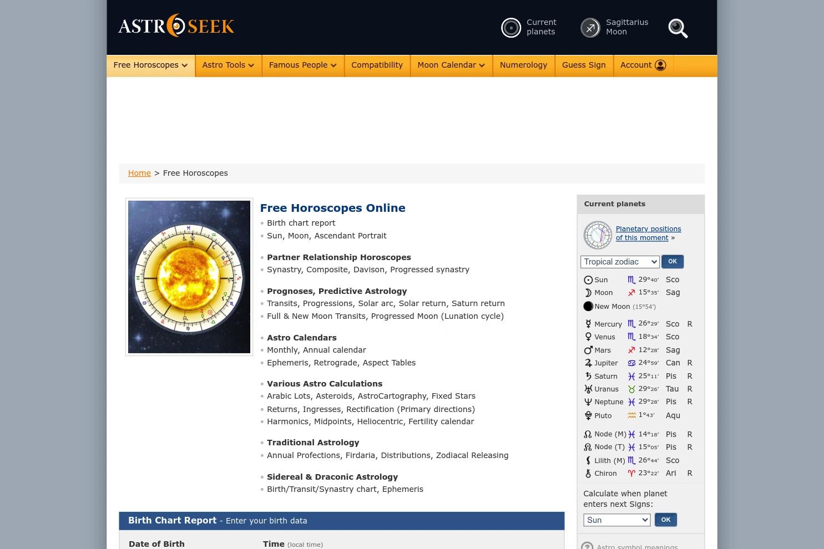Expand the Moon Calendar menu

click(451, 65)
